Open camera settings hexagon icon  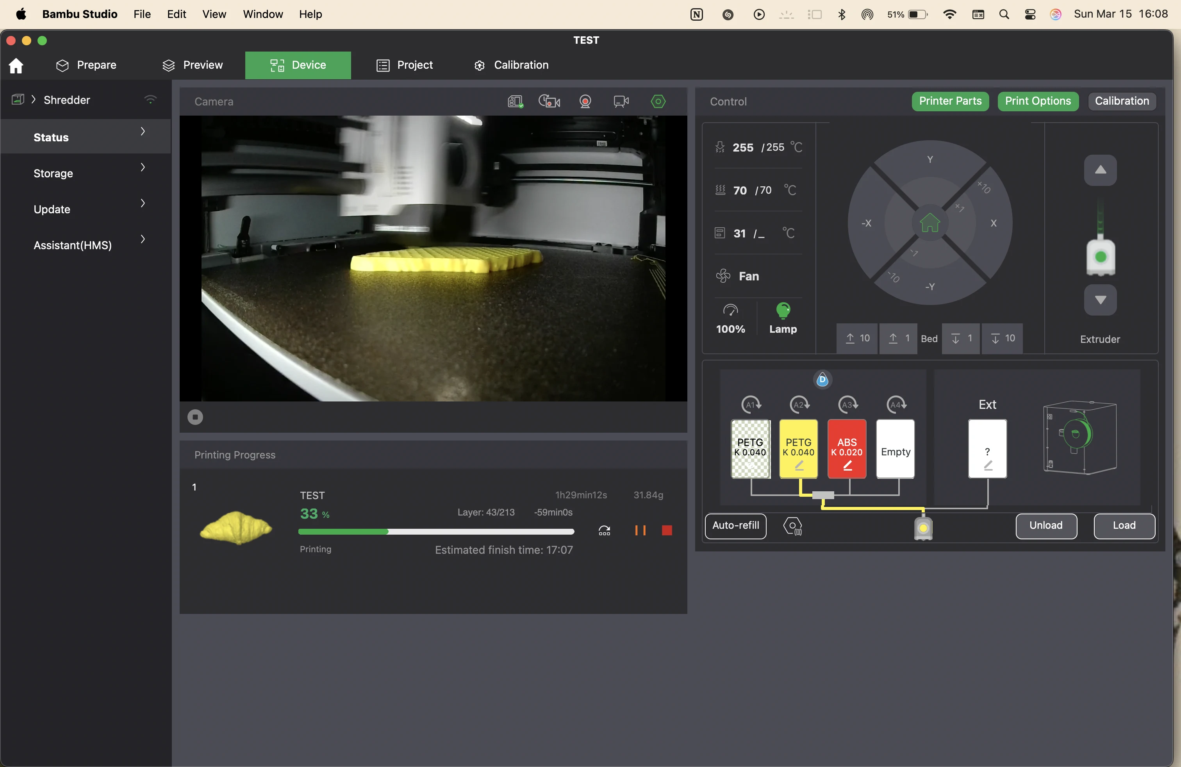[658, 102]
